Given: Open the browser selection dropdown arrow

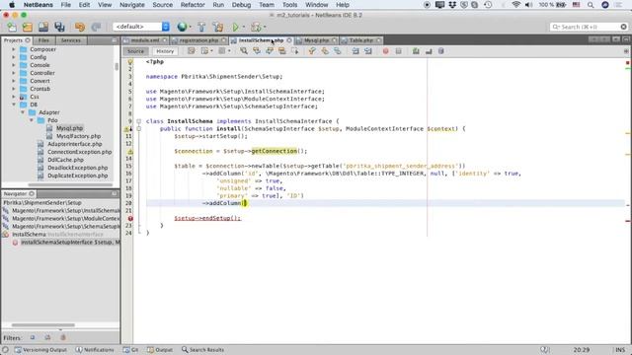Looking at the screenshot, I should tap(191, 28).
